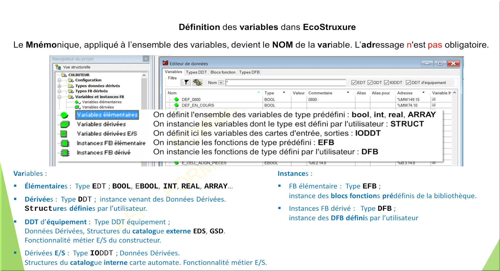Click the Types données dérivés folder icon
The image size is (500, 271).
(x=71, y=86)
